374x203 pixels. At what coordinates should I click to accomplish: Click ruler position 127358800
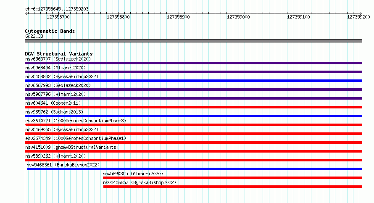click(118, 17)
